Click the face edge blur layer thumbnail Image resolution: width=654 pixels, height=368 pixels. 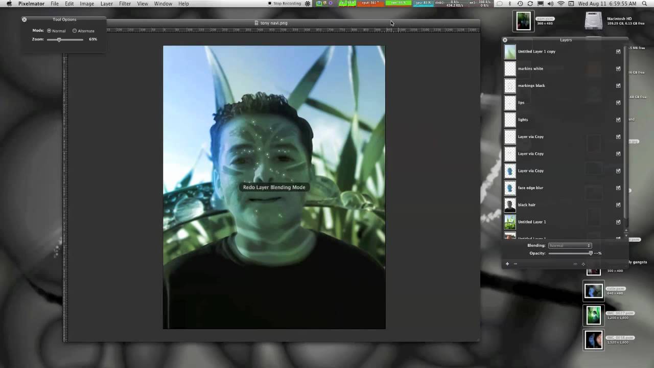pos(510,188)
